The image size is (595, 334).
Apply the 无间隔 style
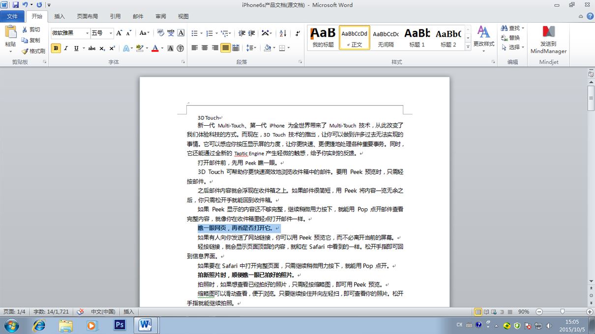386,37
